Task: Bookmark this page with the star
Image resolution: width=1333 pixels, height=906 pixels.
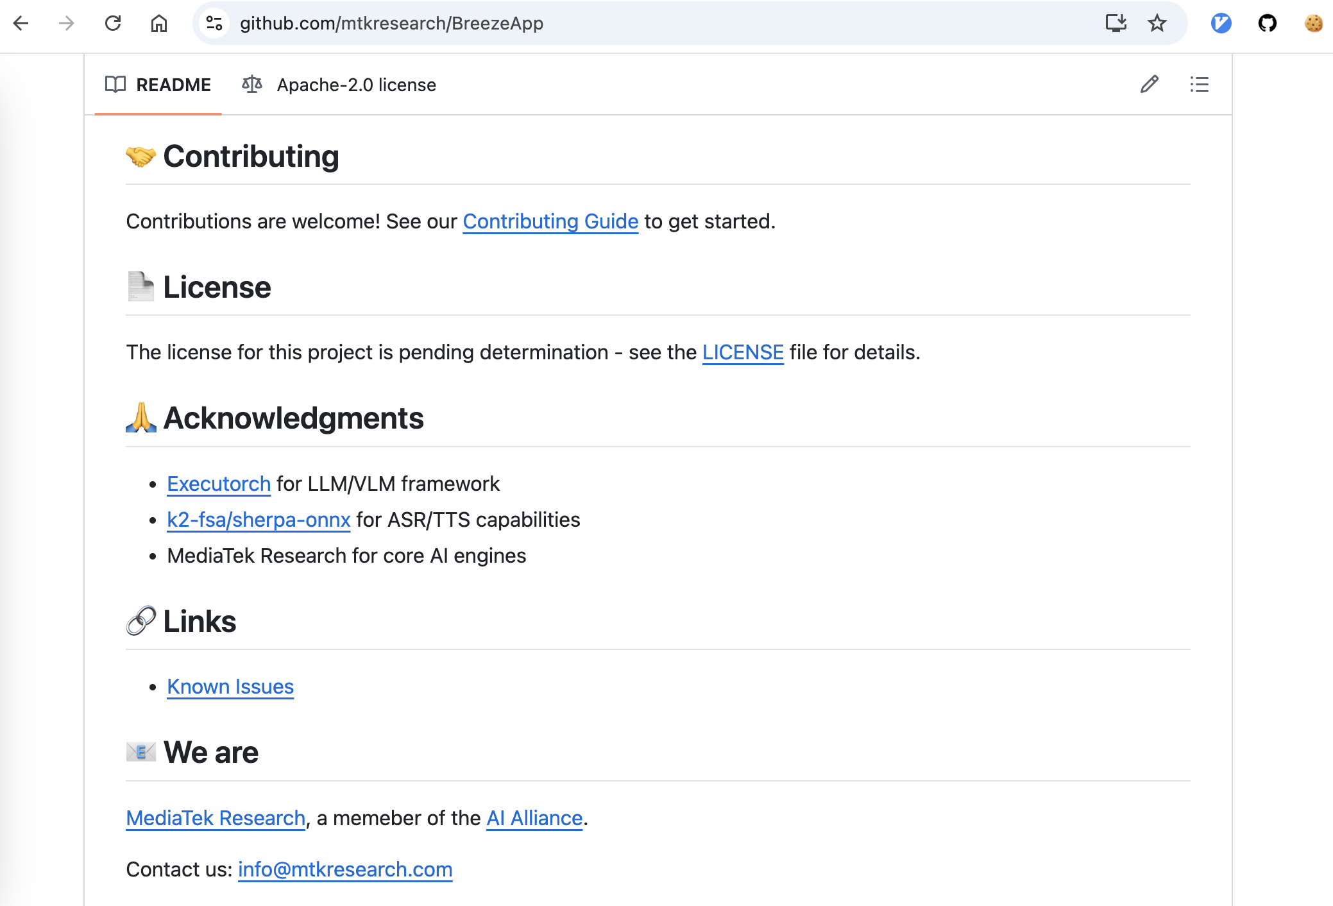Action: 1157,24
